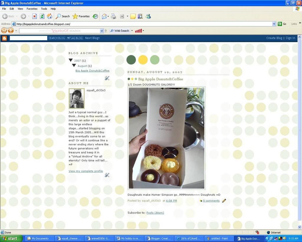Open the View menu
The height and width of the screenshot is (242, 302).
pos(20,9)
